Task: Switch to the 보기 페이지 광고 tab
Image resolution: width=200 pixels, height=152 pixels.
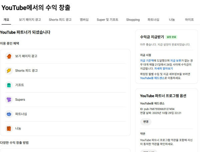Action: point(30,20)
